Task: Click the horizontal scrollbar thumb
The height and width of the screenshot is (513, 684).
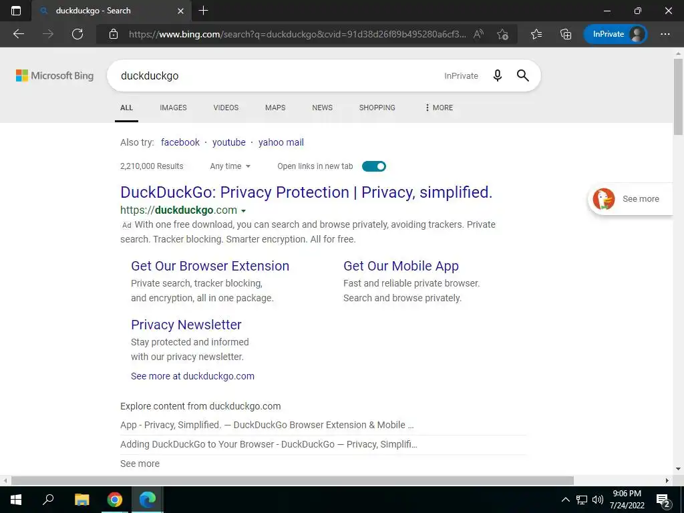Action: pos(293,480)
